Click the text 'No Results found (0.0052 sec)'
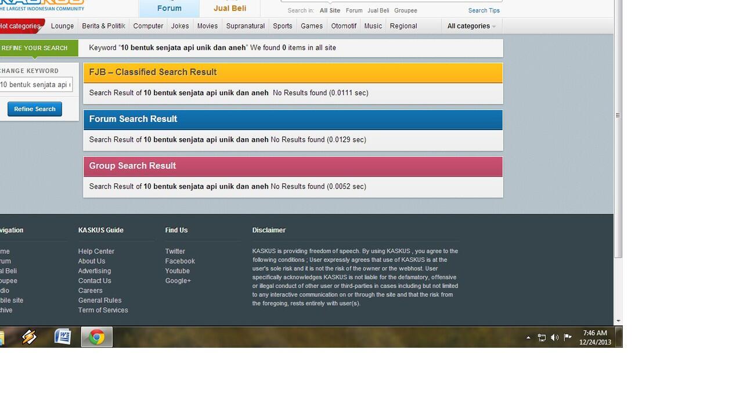743x418 pixels. (x=319, y=187)
